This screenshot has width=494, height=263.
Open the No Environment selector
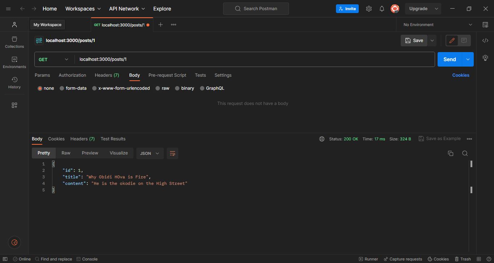438,25
